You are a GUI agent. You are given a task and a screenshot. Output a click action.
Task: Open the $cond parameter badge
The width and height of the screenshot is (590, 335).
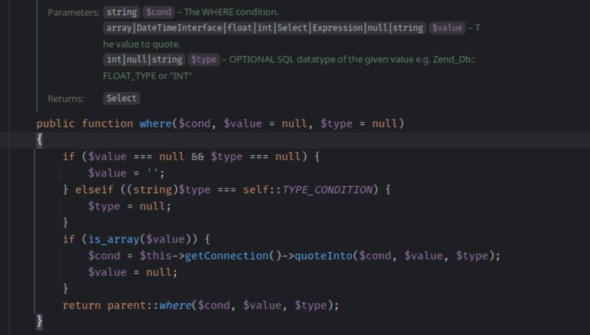click(158, 11)
